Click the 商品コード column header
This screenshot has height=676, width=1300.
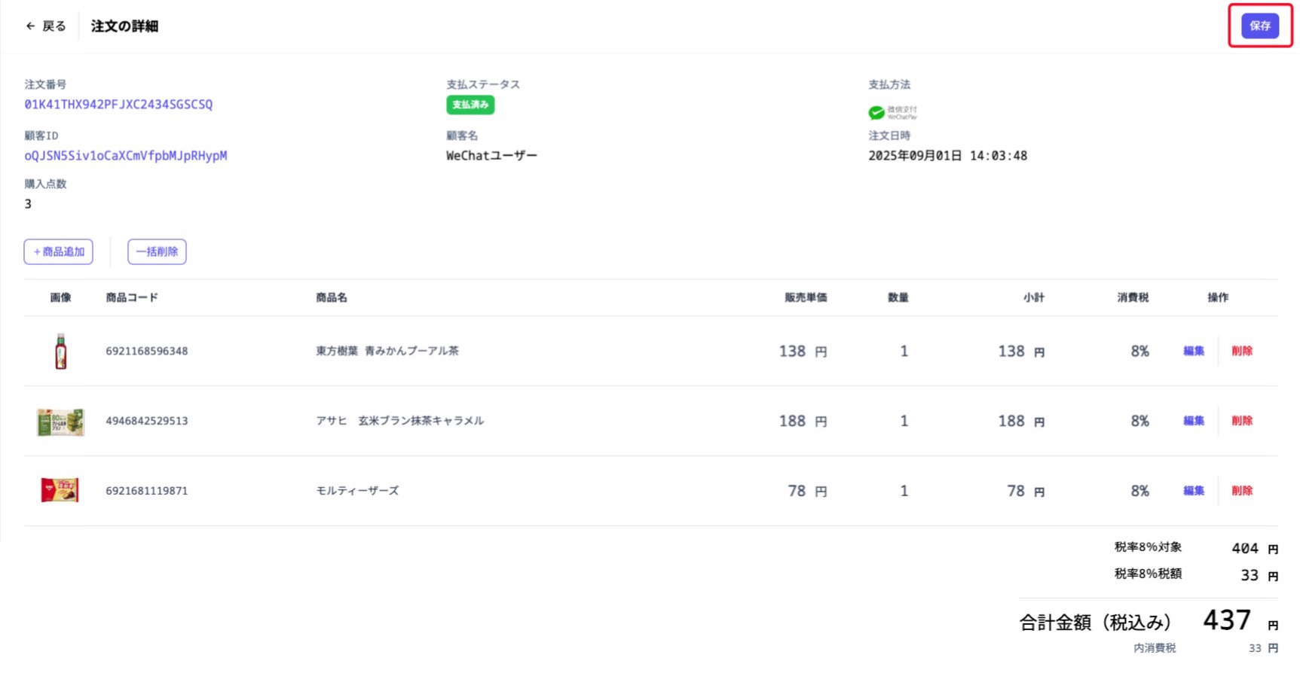tap(132, 297)
